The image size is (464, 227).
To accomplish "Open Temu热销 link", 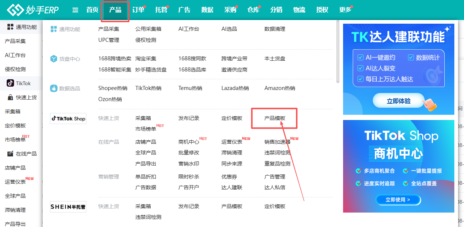I will coord(190,88).
